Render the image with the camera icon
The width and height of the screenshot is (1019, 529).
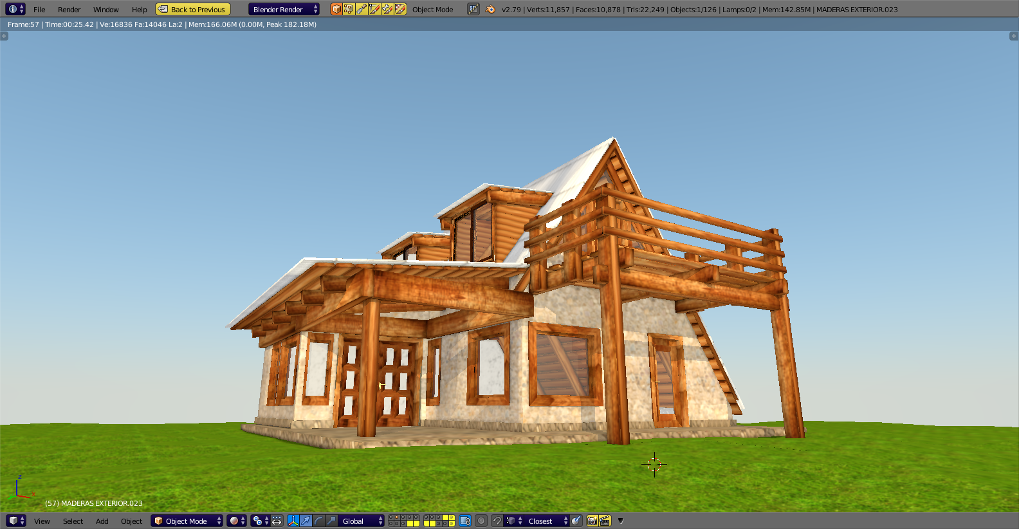point(592,521)
